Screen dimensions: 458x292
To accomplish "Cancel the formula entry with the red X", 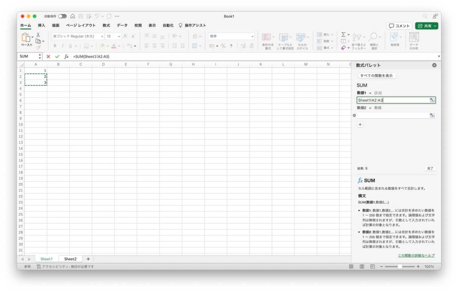I will click(48, 57).
